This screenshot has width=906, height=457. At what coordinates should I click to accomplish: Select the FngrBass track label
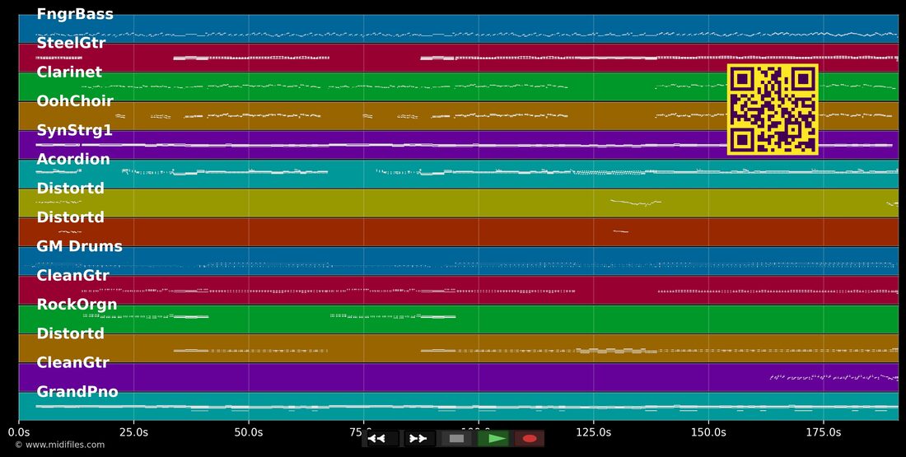[74, 14]
